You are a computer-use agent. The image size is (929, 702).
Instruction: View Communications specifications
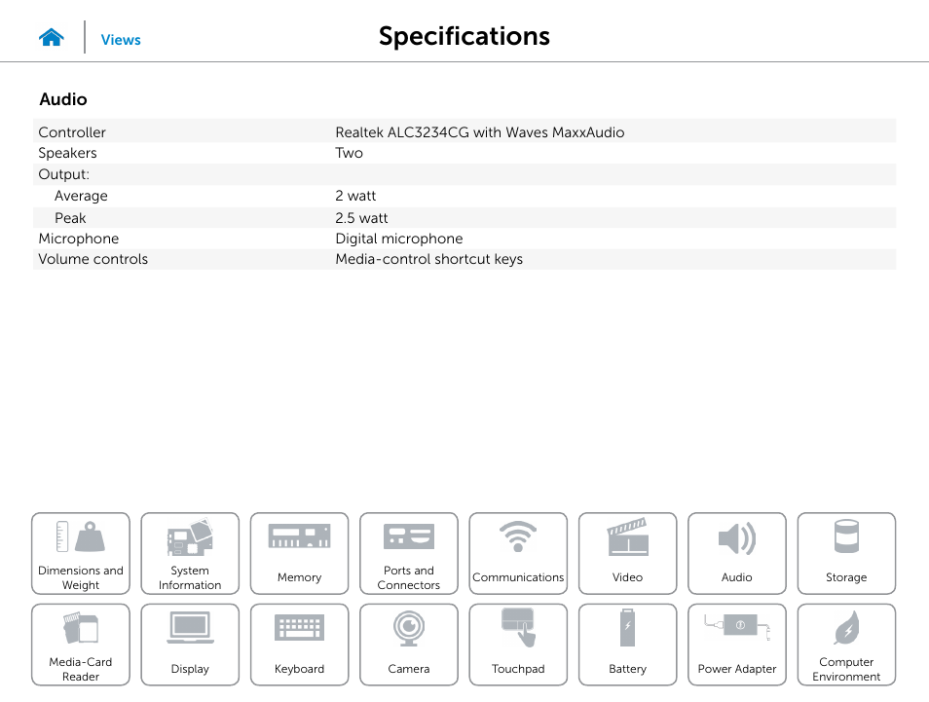click(518, 553)
